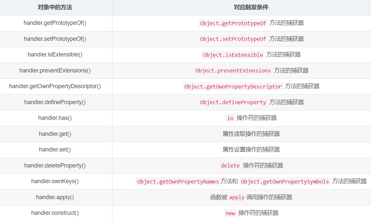This screenshot has height=221, width=371.
Task: Click the handler.set() method cell
Action: click(x=55, y=150)
